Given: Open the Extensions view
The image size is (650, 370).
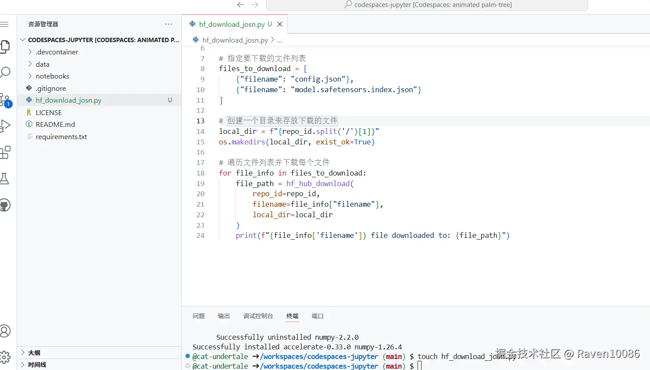Looking at the screenshot, I should tap(5, 152).
